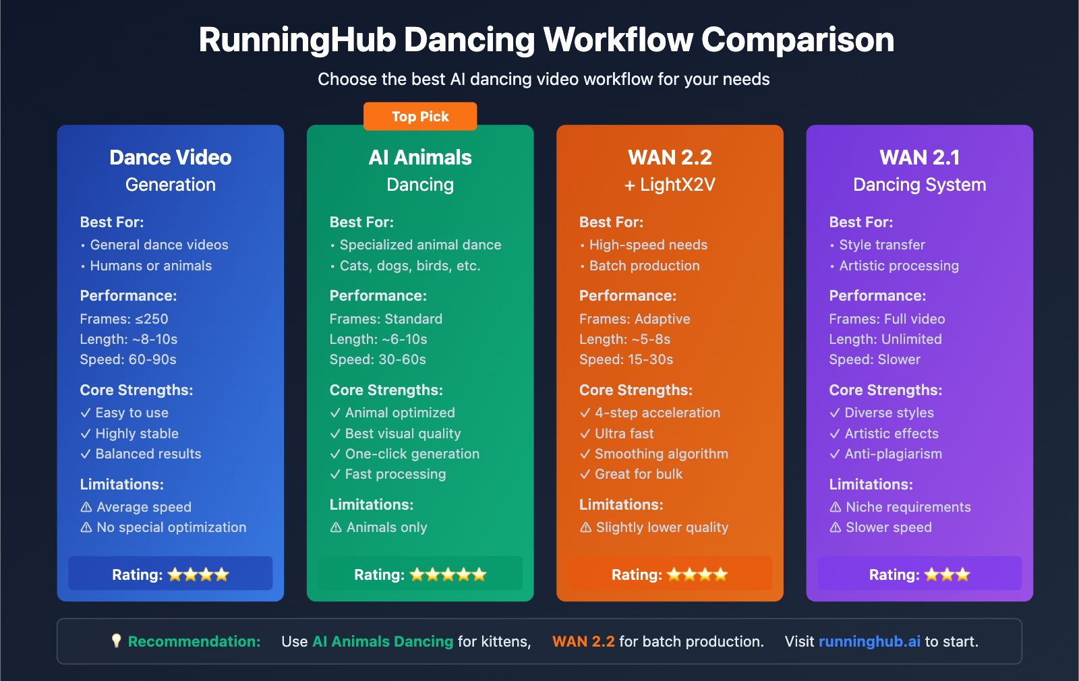This screenshot has height=681, width=1079.
Task: Click the Top Pick badge
Action: coord(419,116)
